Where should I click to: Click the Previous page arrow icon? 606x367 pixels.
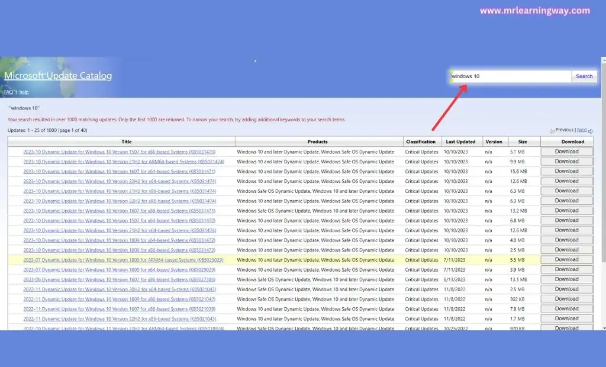tap(552, 130)
